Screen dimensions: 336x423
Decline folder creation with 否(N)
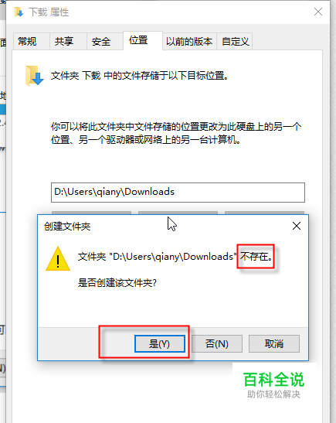pyautogui.click(x=217, y=343)
